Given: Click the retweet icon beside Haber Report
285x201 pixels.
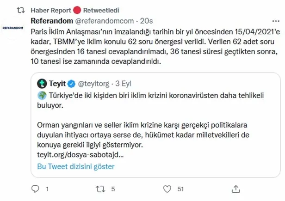Looking at the screenshot, I should [x=15, y=9].
